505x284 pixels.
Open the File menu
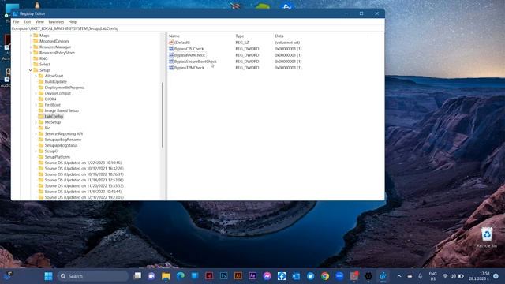coord(16,22)
